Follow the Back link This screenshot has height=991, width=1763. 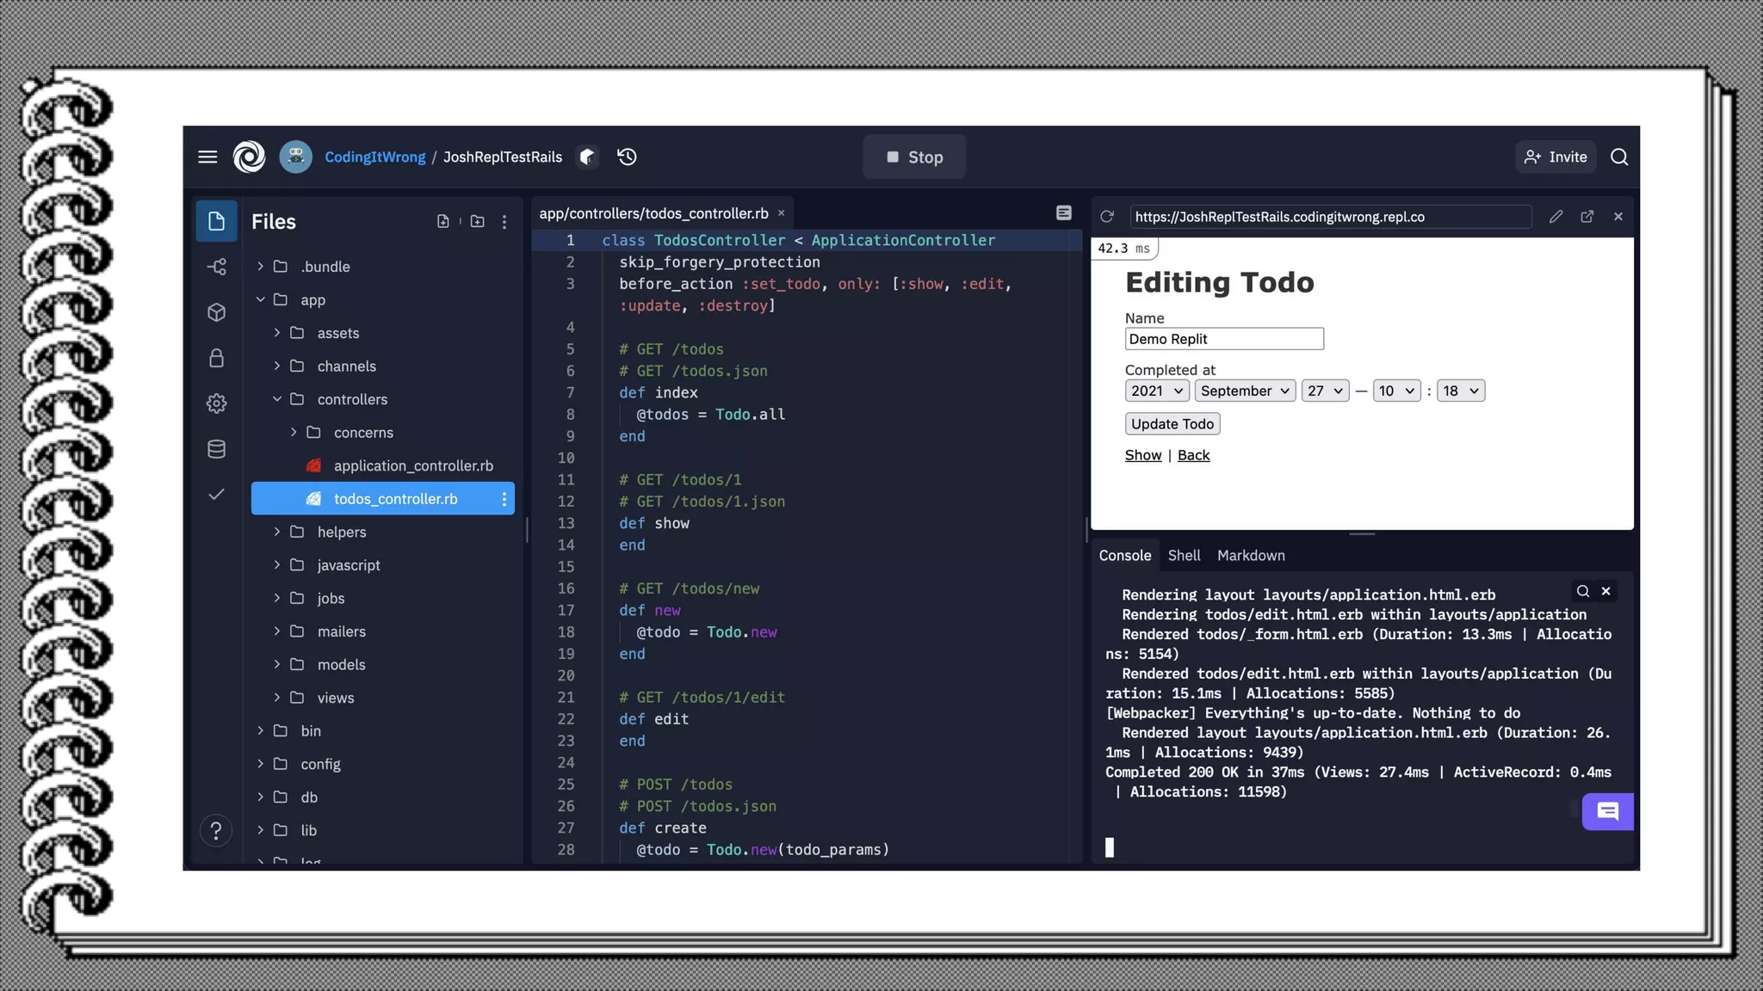coord(1193,456)
